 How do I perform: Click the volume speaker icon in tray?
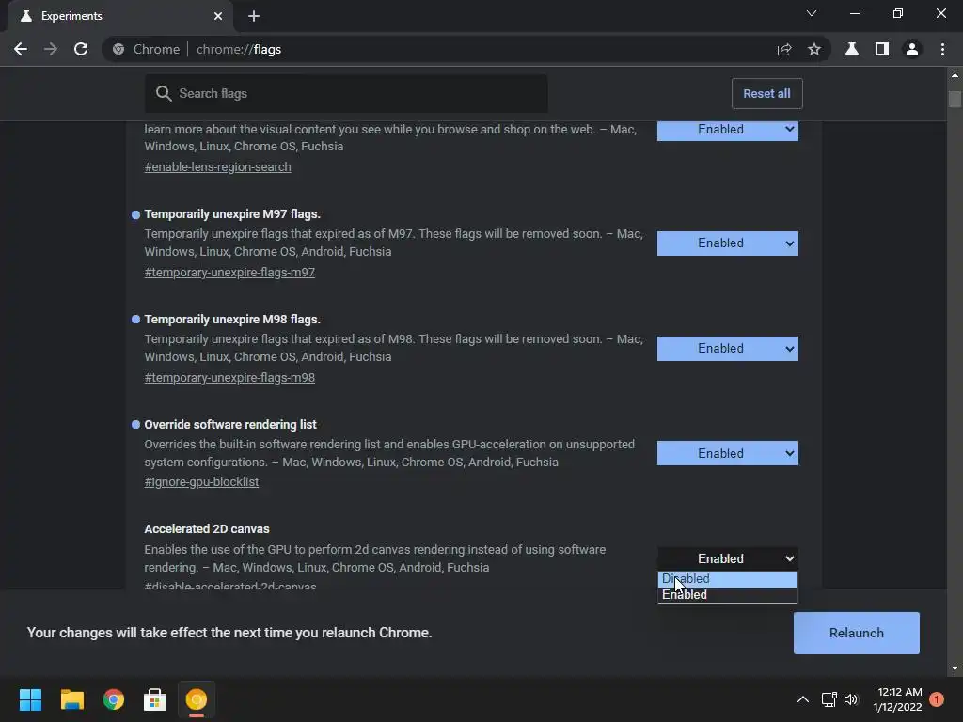pyautogui.click(x=850, y=699)
